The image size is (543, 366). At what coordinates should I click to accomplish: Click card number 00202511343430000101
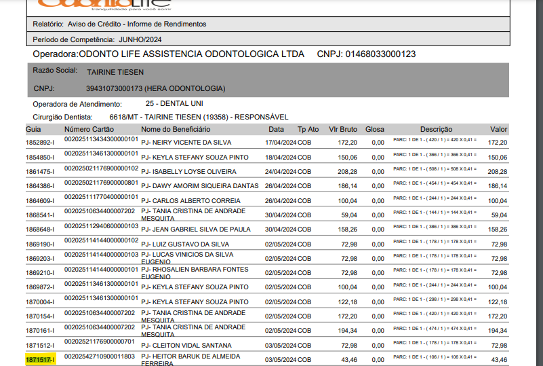[101, 139]
